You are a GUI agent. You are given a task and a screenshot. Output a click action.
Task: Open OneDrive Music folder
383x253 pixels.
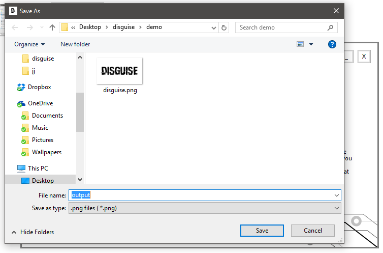[x=40, y=128]
